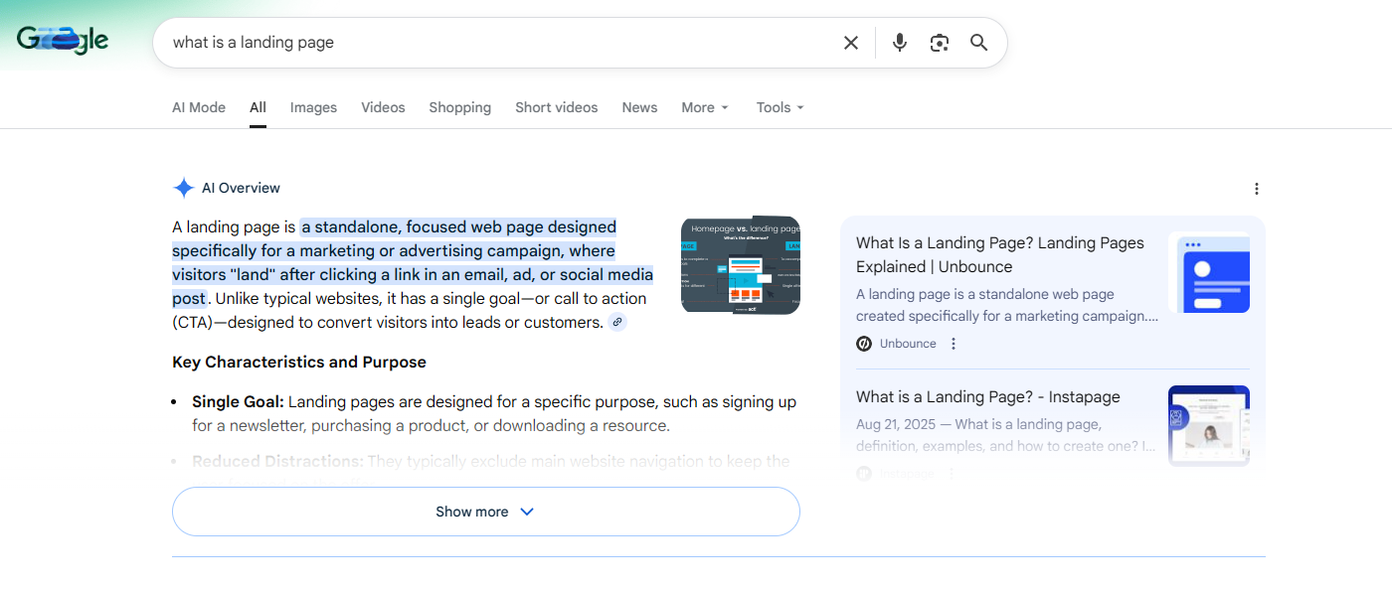
Task: Open AI Overview three-dot options menu
Action: tap(1256, 189)
